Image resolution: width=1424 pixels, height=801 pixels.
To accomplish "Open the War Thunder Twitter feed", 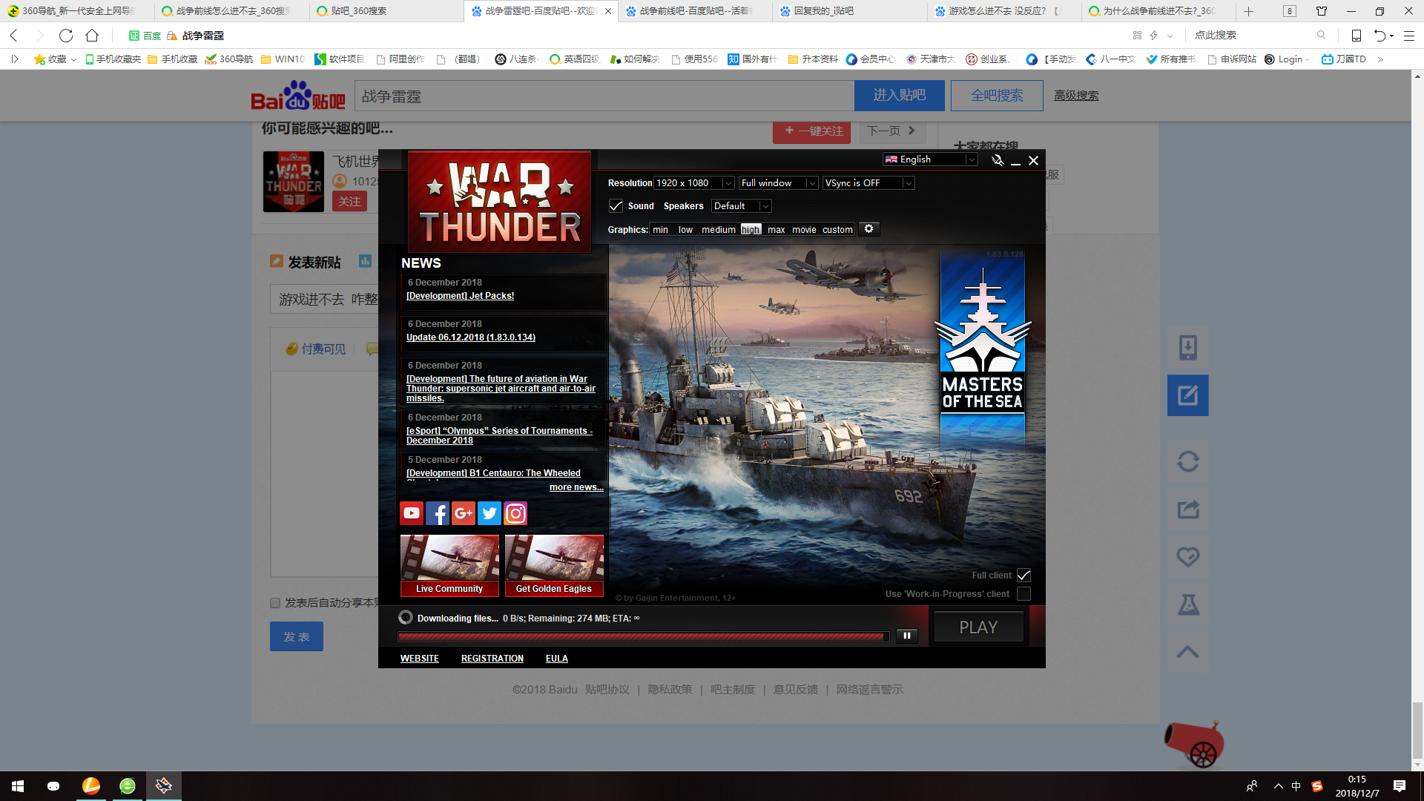I will [x=489, y=512].
